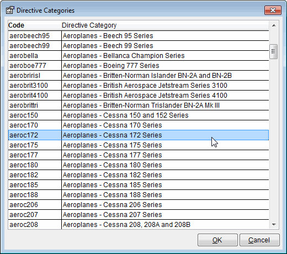The width and height of the screenshot is (287, 254).
Task: Select Cessna 208, 208A and 208B row
Action: [x=139, y=225]
